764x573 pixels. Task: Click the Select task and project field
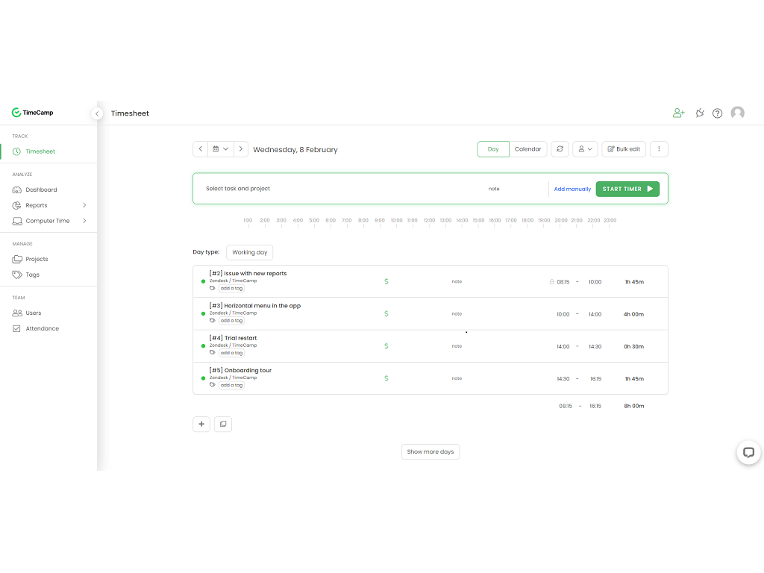click(x=238, y=189)
